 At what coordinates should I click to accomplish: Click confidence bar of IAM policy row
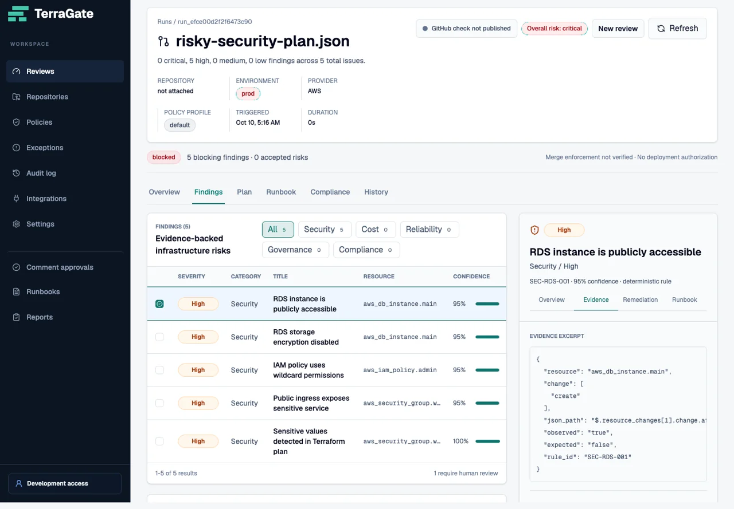tap(487, 370)
